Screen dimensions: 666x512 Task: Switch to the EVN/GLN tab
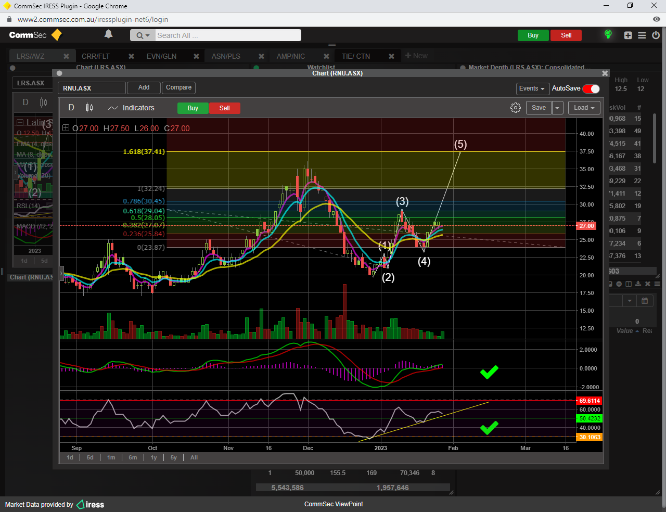click(161, 56)
